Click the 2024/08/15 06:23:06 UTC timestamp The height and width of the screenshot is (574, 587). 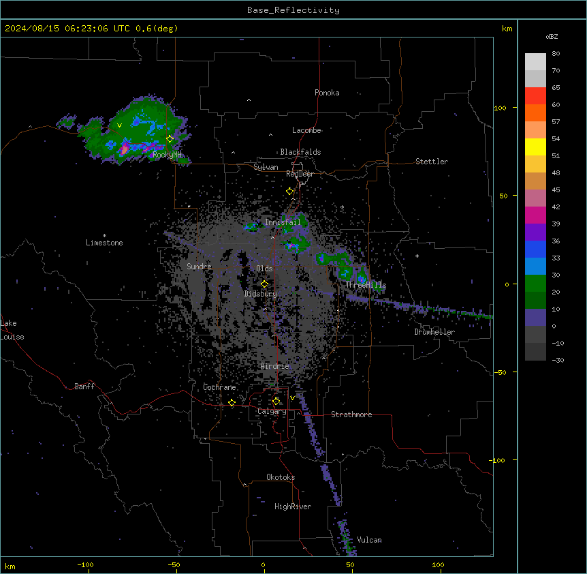pos(67,29)
